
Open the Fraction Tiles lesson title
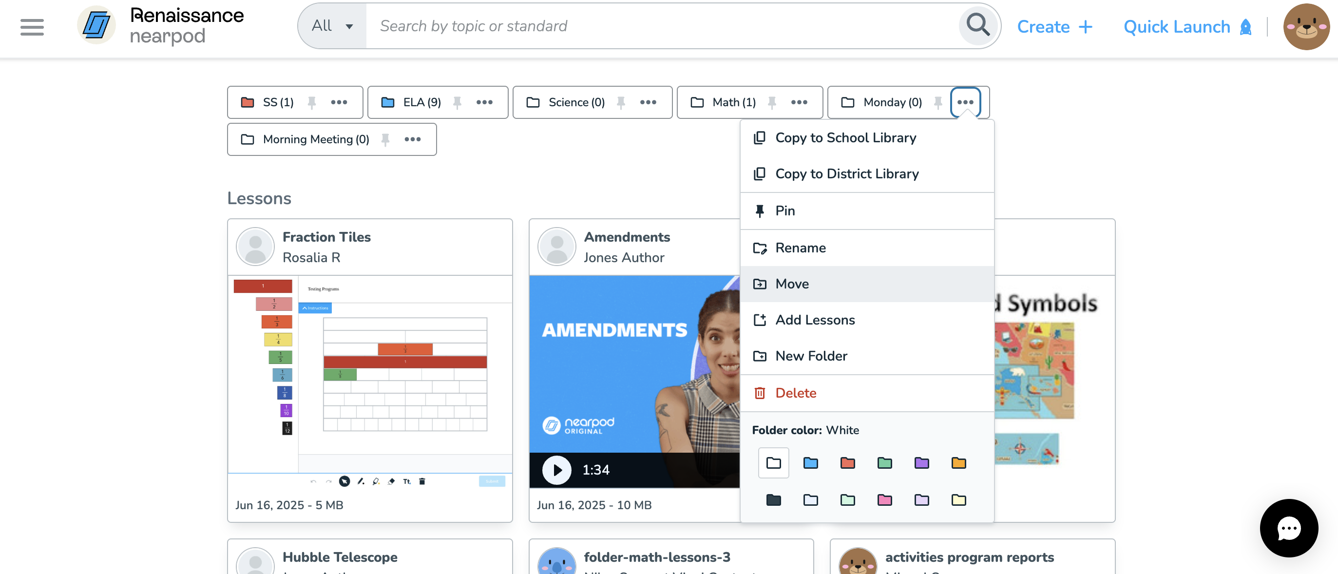[326, 237]
